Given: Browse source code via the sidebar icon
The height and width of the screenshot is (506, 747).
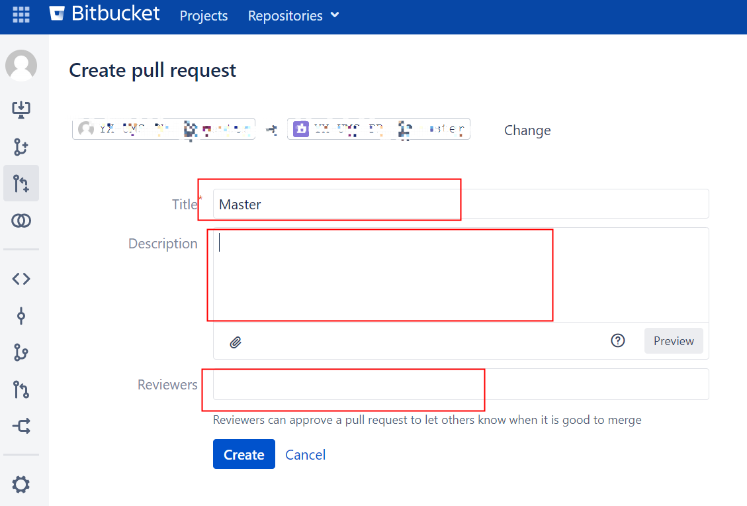Looking at the screenshot, I should pos(21,279).
